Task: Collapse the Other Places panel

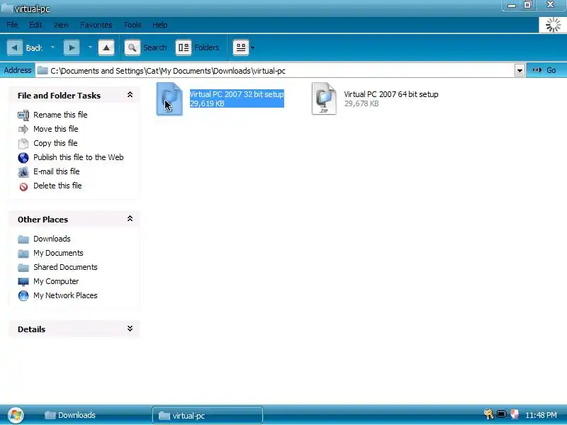Action: [130, 219]
